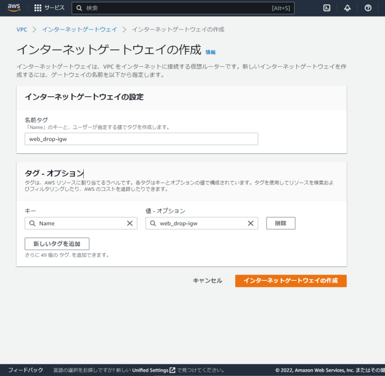Click the 名前タグ input with web_drop-igw
385x376 pixels.
pyautogui.click(x=141, y=139)
